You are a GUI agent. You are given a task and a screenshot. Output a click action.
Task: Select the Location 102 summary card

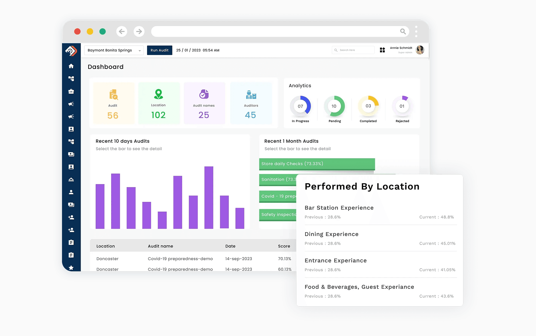(x=159, y=103)
